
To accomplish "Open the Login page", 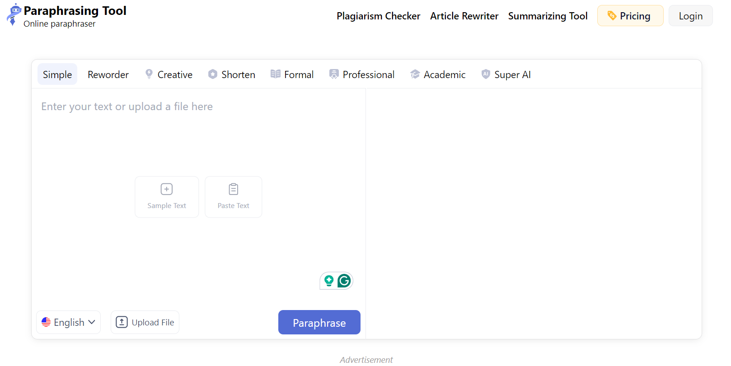I will pos(690,16).
